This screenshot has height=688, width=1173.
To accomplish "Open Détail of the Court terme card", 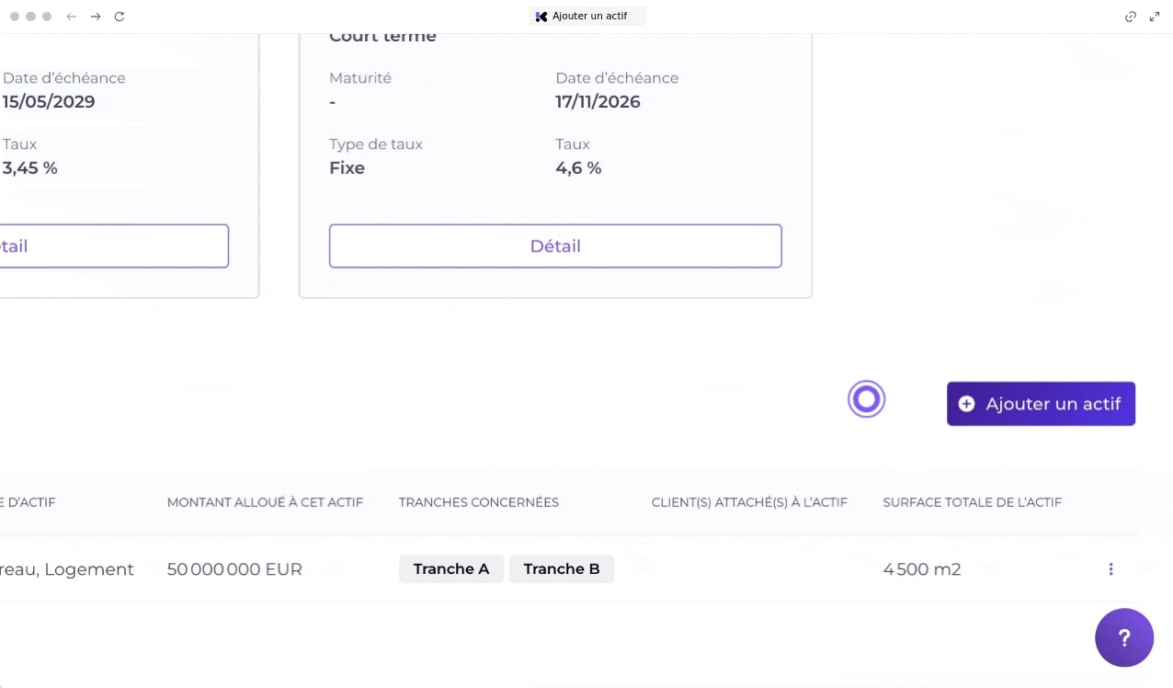I will pos(555,247).
